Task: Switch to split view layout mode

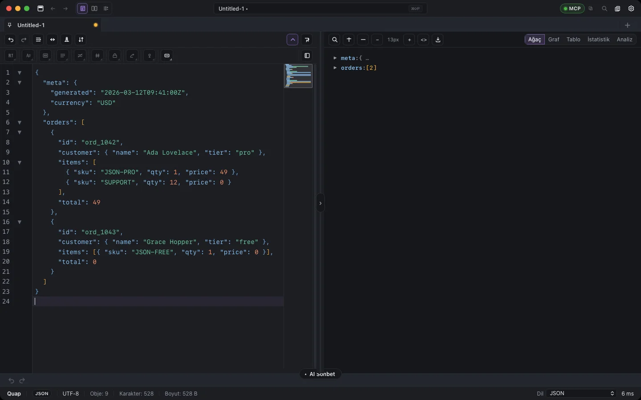Action: [x=94, y=8]
